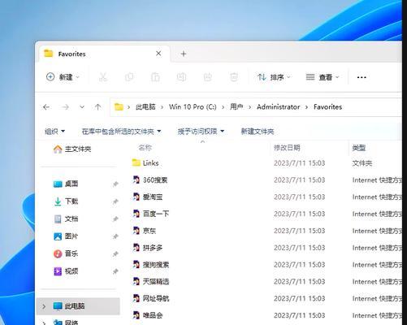Viewport: 407px width, 325px height.
Task: Open 图片 (Pictures) in sidebar
Action: coord(66,236)
